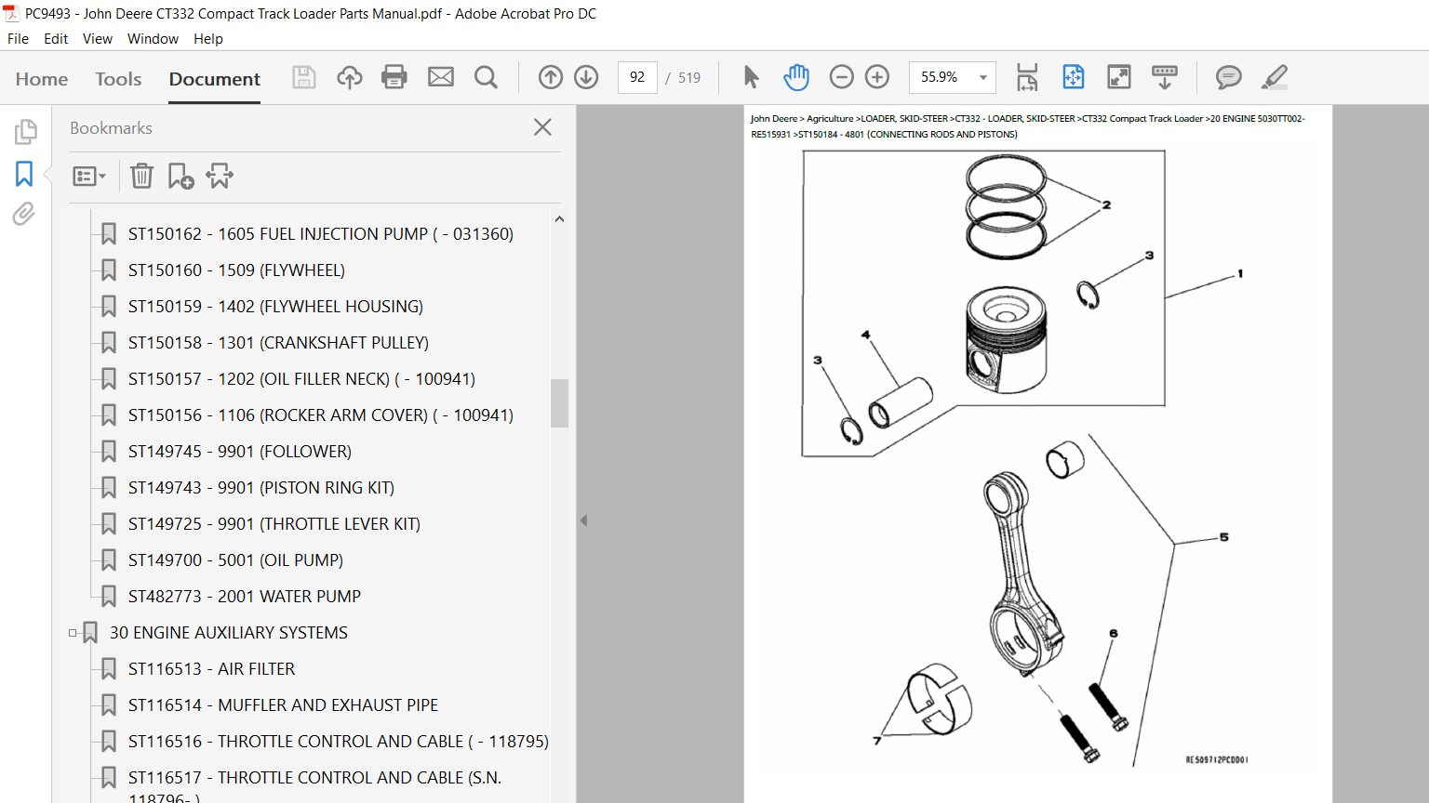Open the Edit menu
Viewport: 1429px width, 803px height.
(x=56, y=39)
